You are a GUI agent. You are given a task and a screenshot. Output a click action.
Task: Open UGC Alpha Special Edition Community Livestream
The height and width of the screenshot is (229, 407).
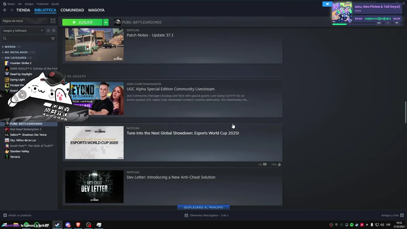pyautogui.click(x=170, y=89)
